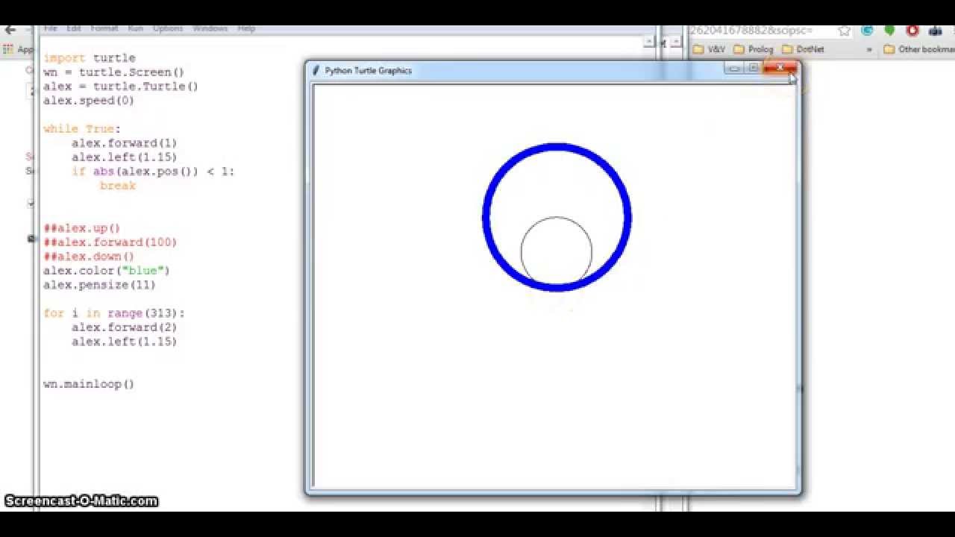Screen dimensions: 955x537
Task: Open the DotNet bookmarks folder
Action: (803, 49)
